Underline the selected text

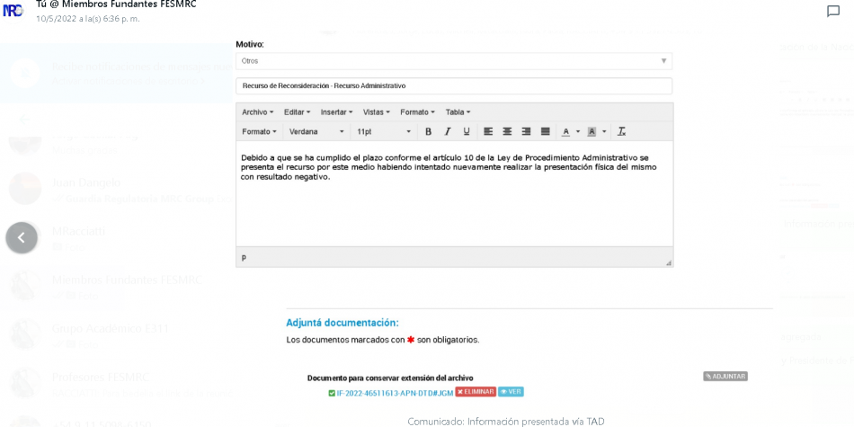(466, 131)
